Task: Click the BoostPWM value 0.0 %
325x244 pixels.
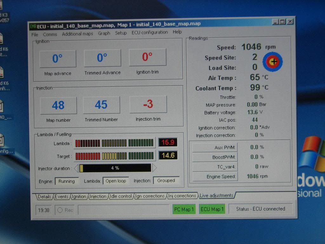Action: click(x=257, y=157)
